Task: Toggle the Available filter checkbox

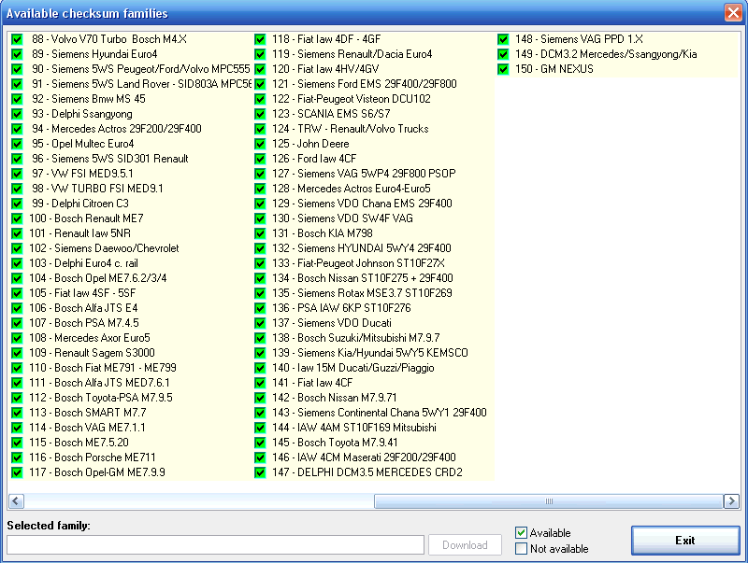Action: [x=521, y=532]
